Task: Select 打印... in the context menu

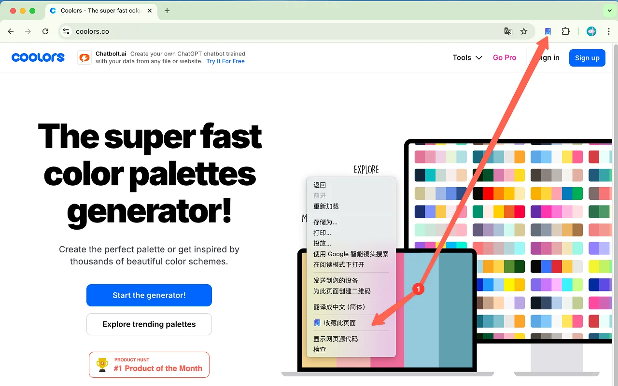Action: click(351, 233)
